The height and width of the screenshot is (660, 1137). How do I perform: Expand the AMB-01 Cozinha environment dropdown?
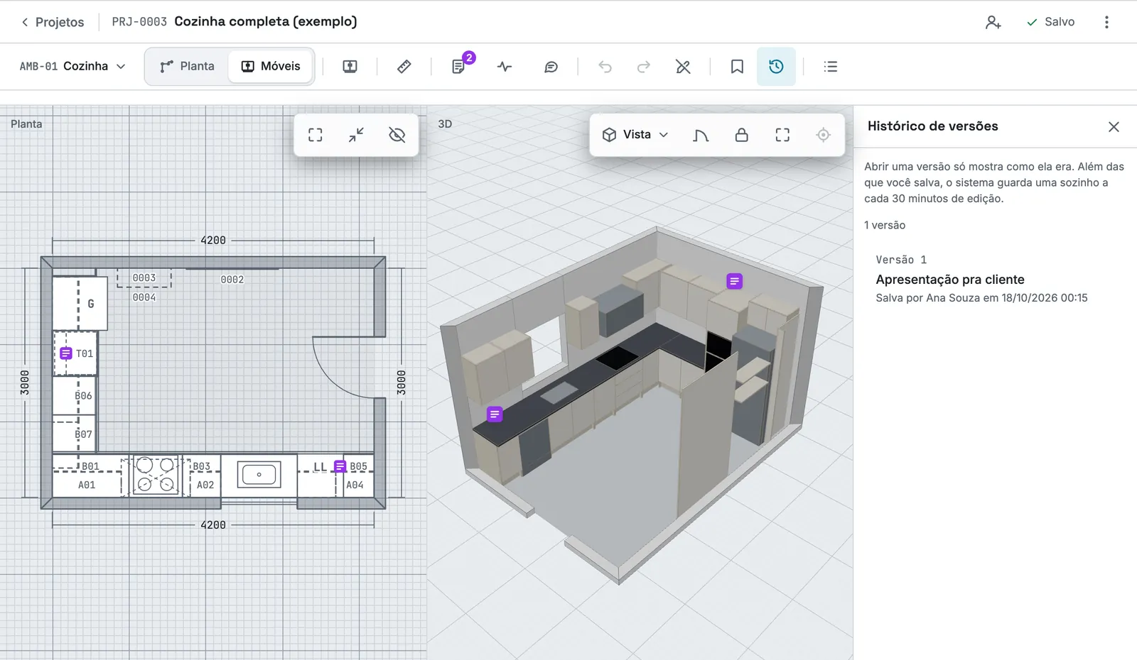(x=72, y=66)
